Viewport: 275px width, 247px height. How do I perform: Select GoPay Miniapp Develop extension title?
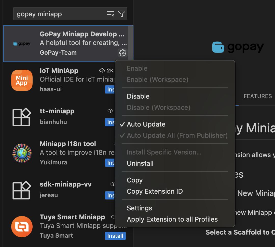82,34
